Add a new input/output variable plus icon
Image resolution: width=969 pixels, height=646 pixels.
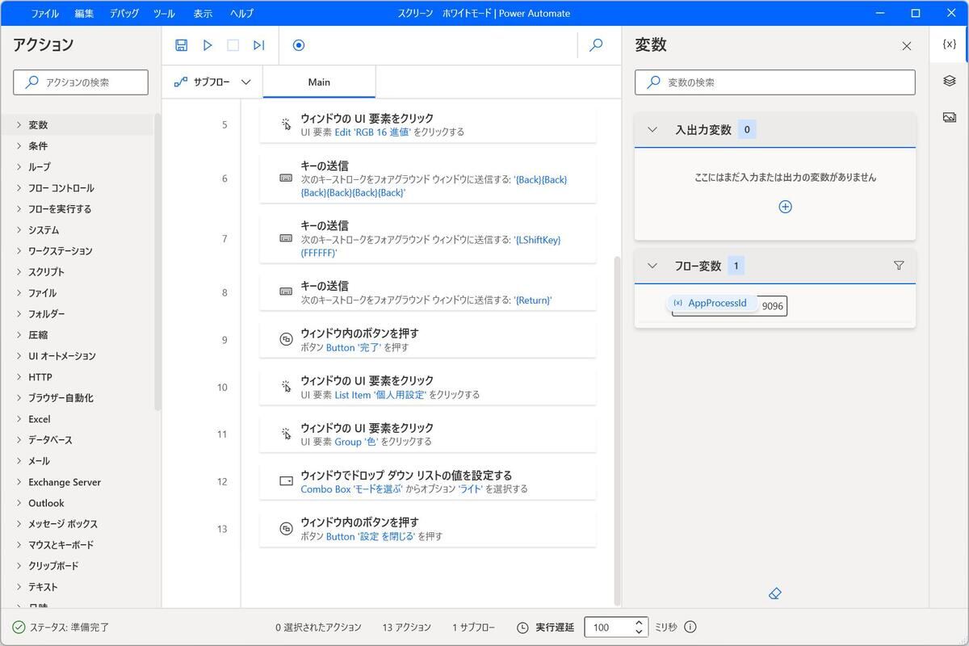click(785, 207)
